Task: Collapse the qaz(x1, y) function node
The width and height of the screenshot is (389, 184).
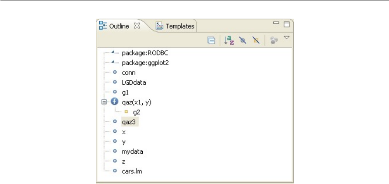Action: (104, 102)
